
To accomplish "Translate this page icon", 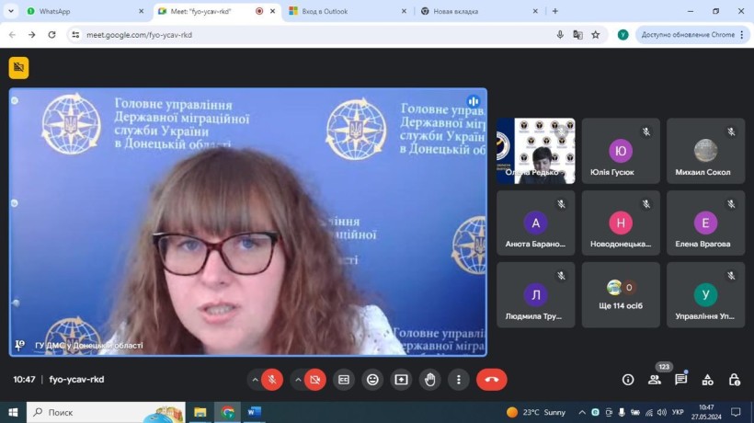I will click(x=578, y=35).
